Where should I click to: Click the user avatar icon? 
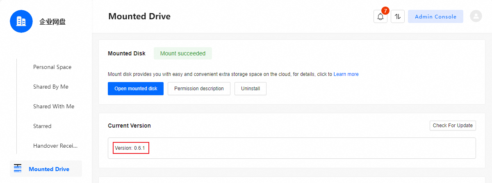[x=476, y=16]
